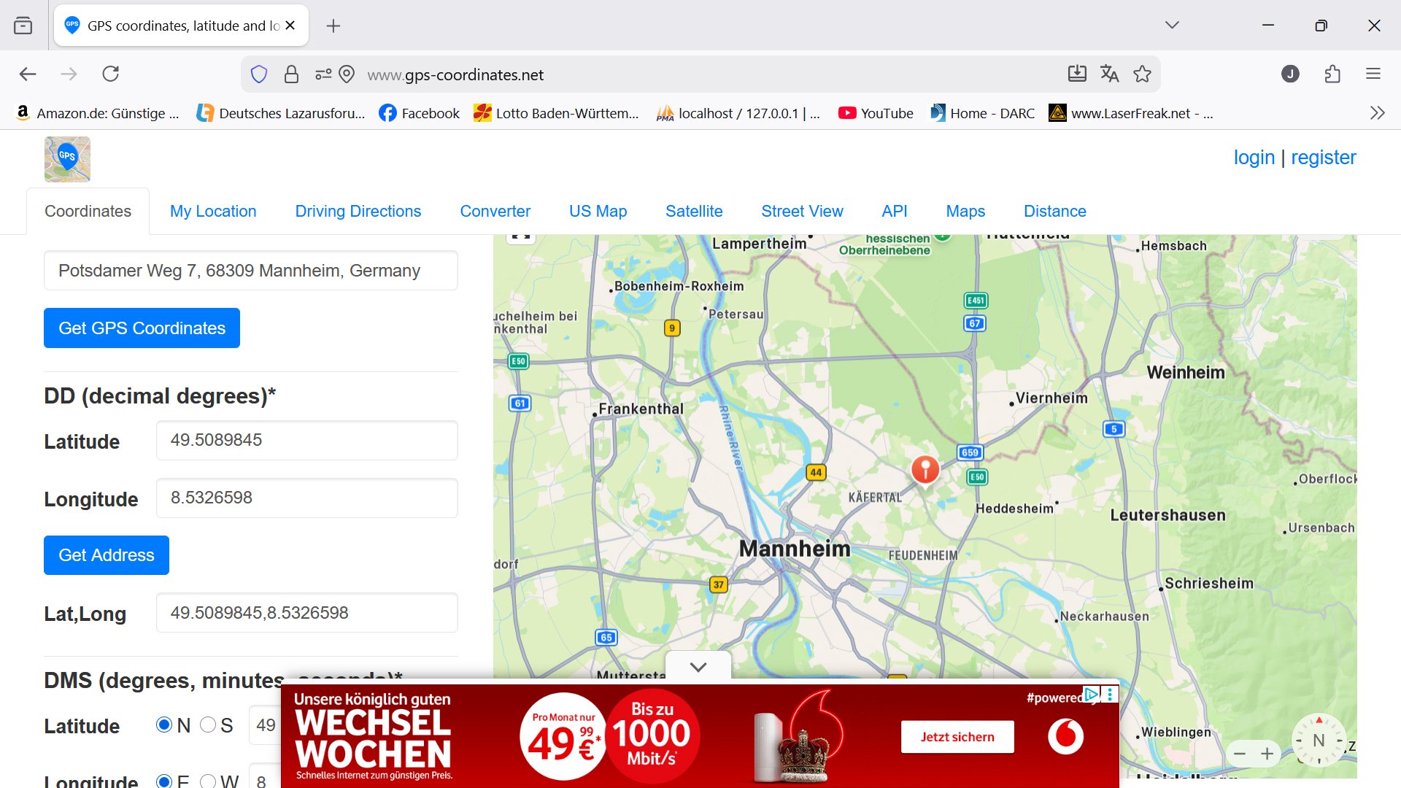Reload the page with refresh icon
This screenshot has height=788, width=1401.
tap(111, 74)
